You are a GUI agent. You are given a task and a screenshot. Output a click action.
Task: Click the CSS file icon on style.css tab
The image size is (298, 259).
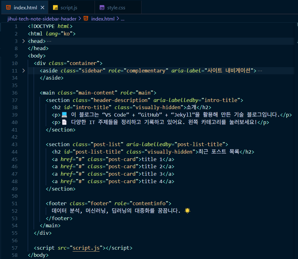(x=102, y=8)
